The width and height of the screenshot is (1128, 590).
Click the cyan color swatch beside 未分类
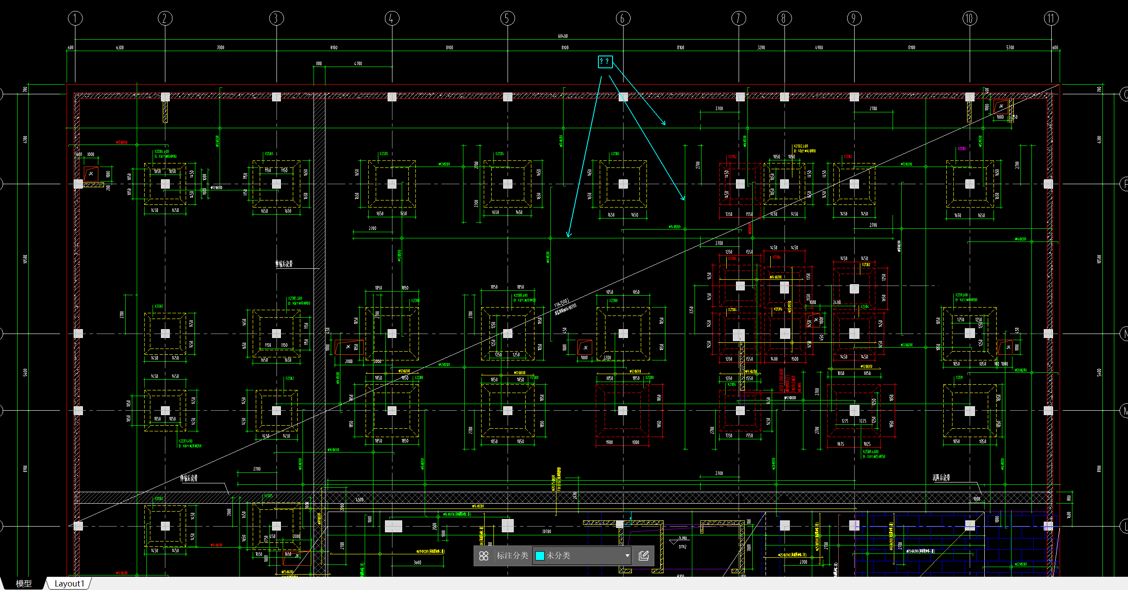(540, 556)
